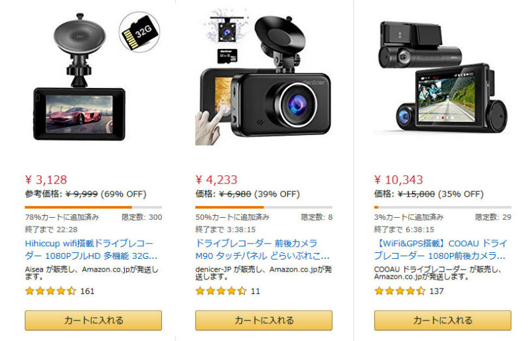
Task: Click the star rating with 161 reviews
Action: (x=50, y=291)
